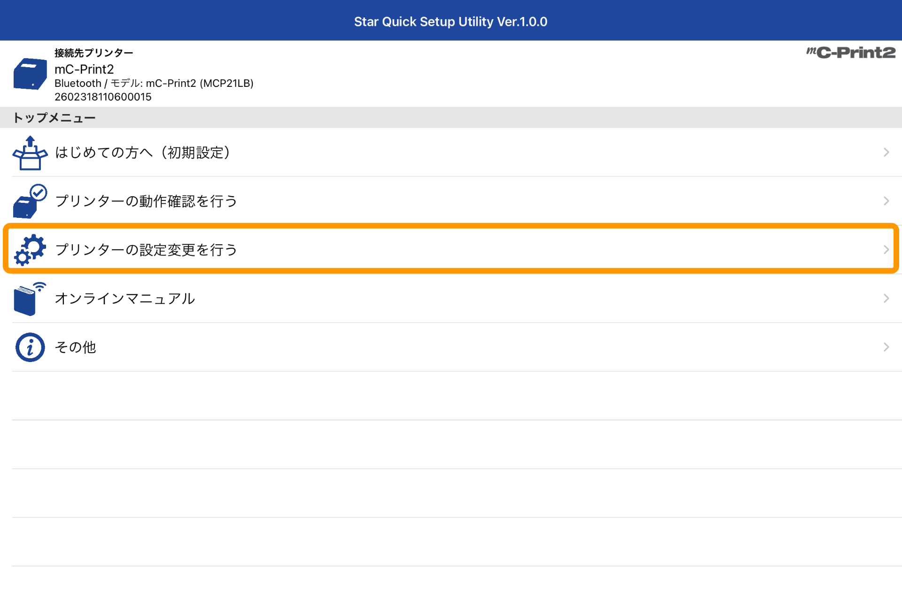902x601 pixels.
Task: Expand the はじめての方へ row chevron
Action: pos(886,153)
